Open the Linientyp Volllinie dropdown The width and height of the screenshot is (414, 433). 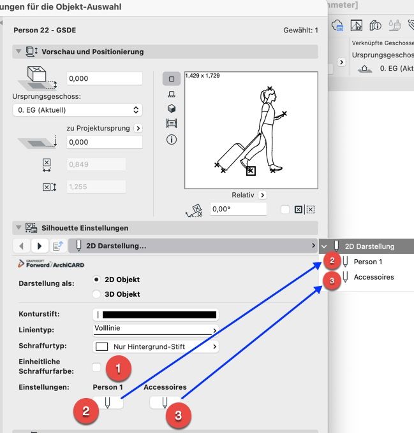pos(156,330)
